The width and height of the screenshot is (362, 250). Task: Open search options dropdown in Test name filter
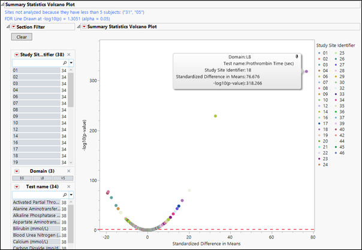point(71,195)
